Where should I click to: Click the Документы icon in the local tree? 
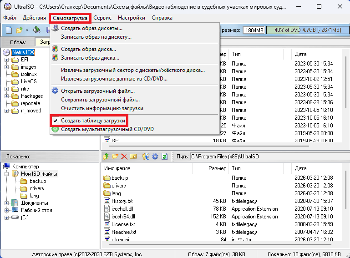pos(15,203)
